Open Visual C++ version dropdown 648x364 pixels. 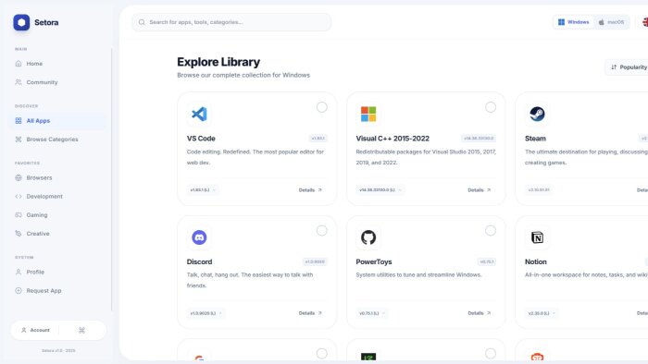point(380,190)
